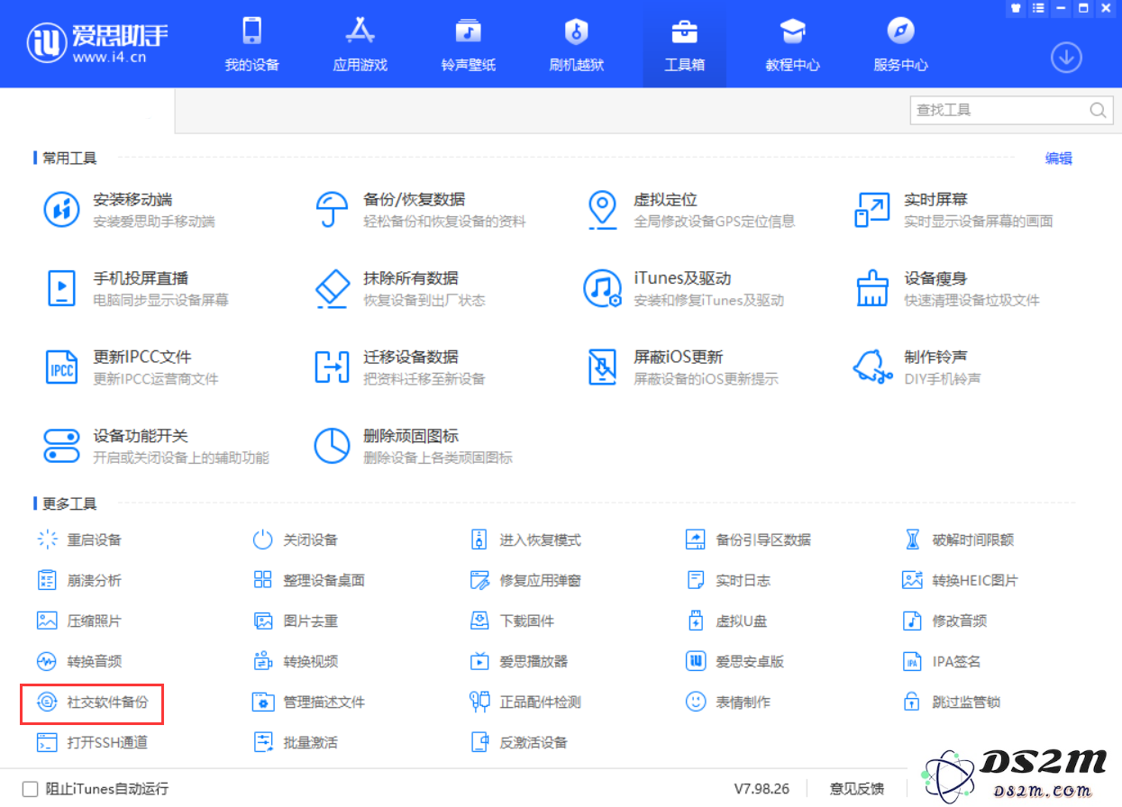The image size is (1122, 807).
Task: Click the 修复应用弹窗 icon
Action: (479, 580)
